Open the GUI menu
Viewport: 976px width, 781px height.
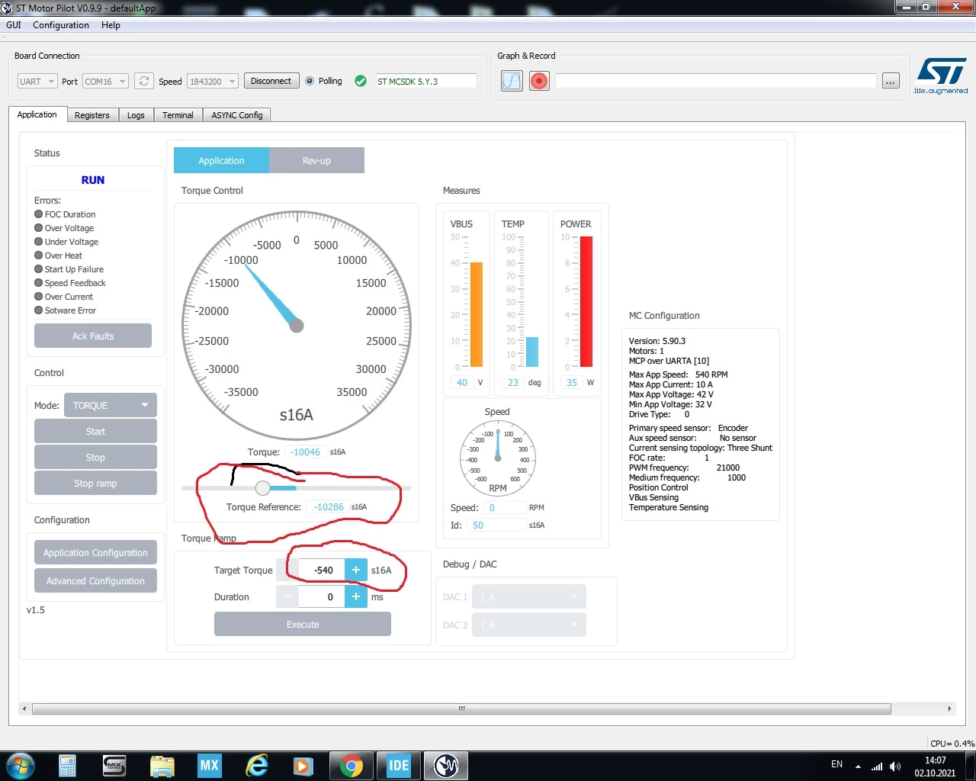click(x=14, y=25)
